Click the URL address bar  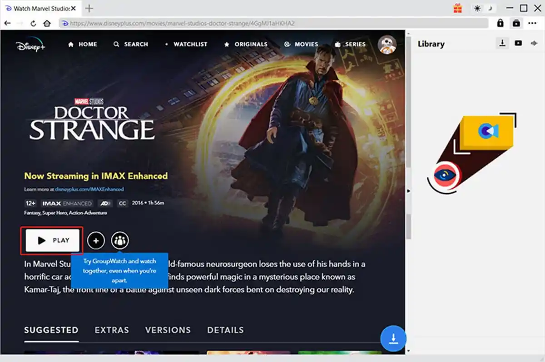pos(274,23)
